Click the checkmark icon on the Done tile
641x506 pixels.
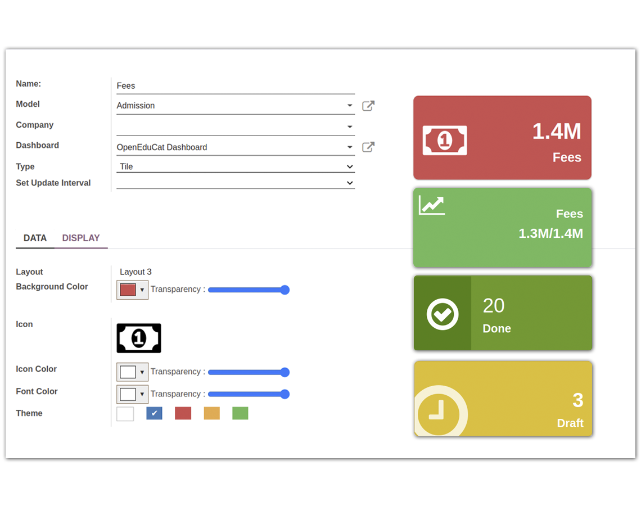(x=443, y=313)
